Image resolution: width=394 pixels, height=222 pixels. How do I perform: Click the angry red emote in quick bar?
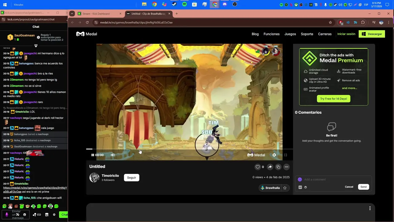pyautogui.click(x=16, y=206)
